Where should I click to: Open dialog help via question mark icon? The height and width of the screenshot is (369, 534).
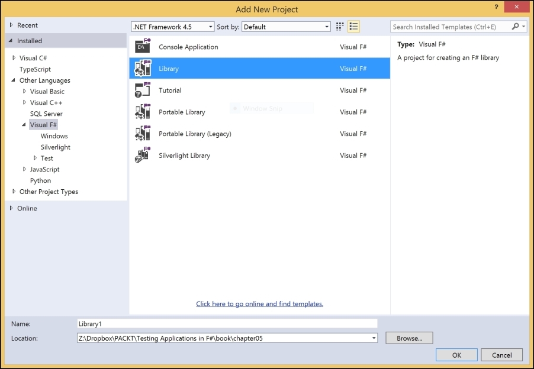[496, 8]
